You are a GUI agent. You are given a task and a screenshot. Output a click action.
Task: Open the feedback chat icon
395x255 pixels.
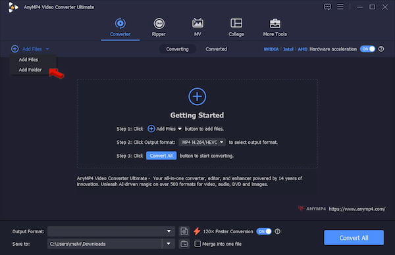327,7
